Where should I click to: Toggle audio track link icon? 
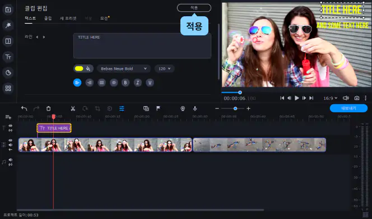[11, 165]
